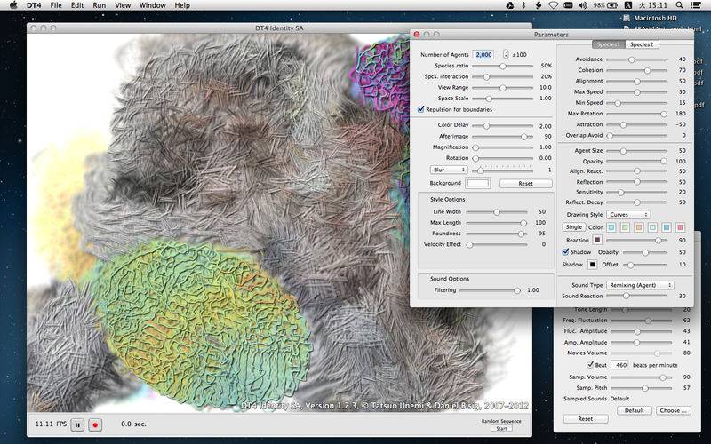711x444 pixels.
Task: Click the Choose ... sounds button
Action: click(x=674, y=410)
